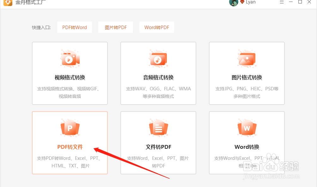Close the 金舟格式工厂 window
The height and width of the screenshot is (187, 317).
click(309, 2)
